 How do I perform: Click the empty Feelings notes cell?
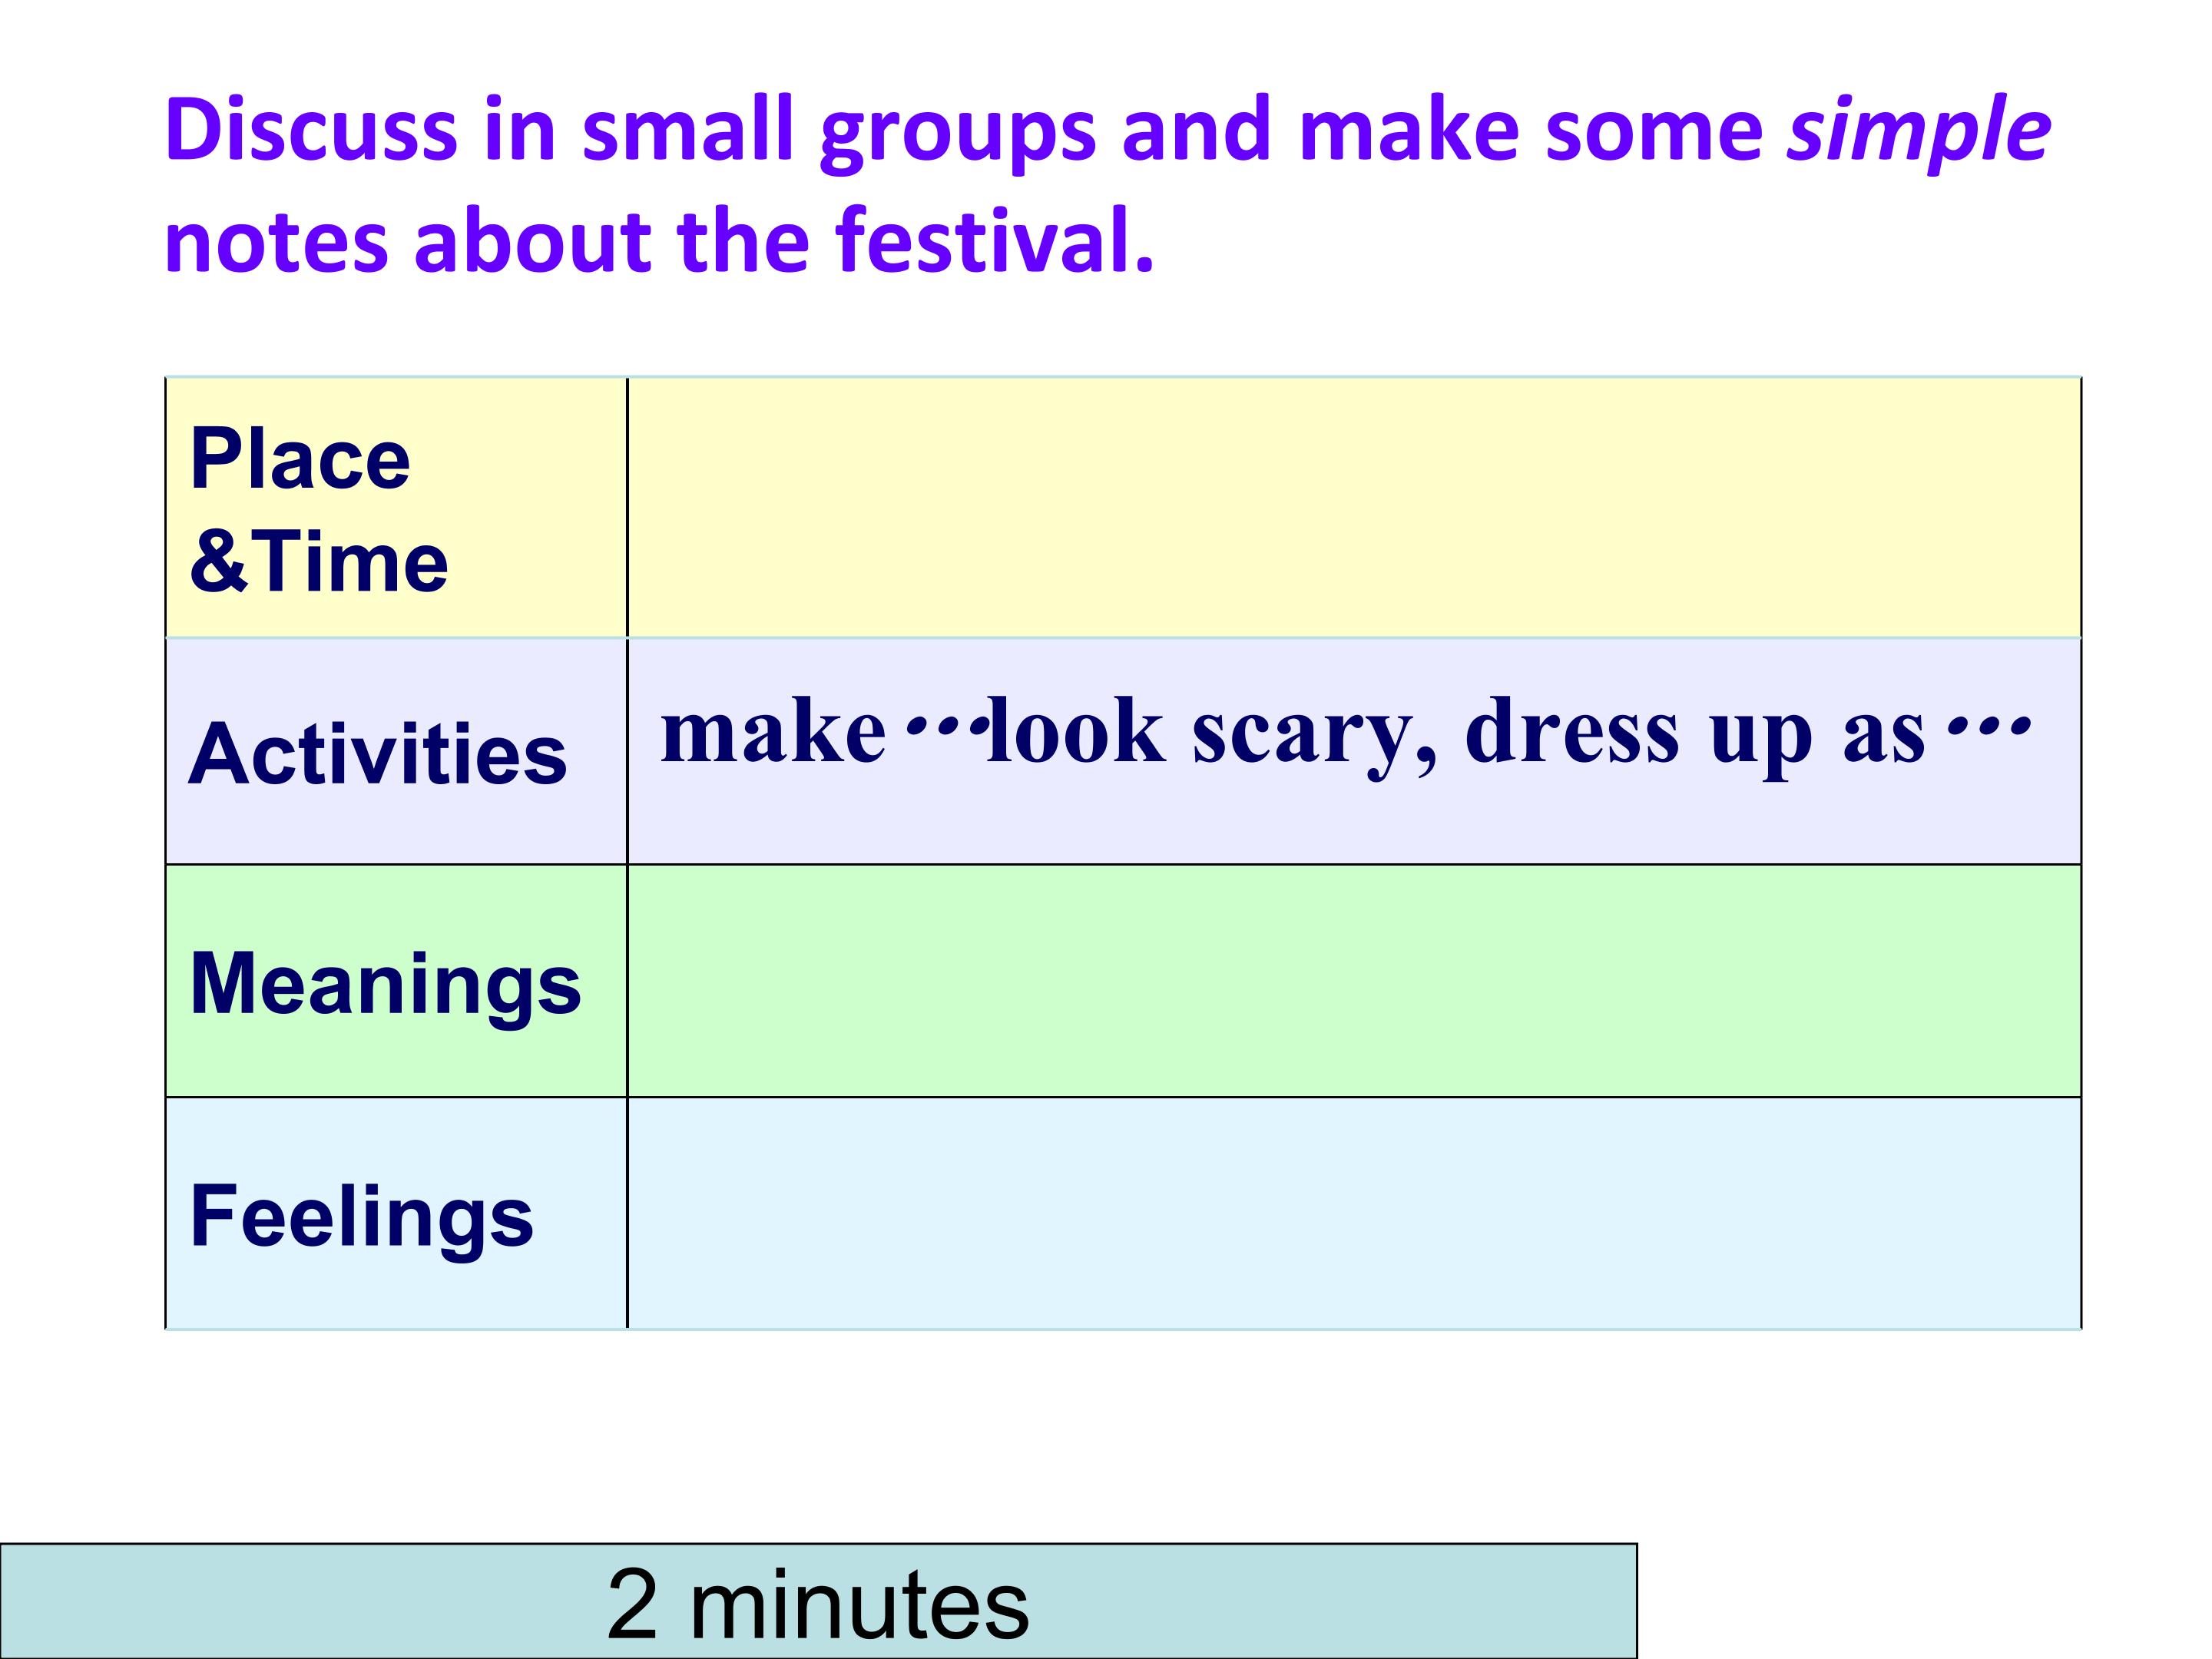coord(1354,1213)
